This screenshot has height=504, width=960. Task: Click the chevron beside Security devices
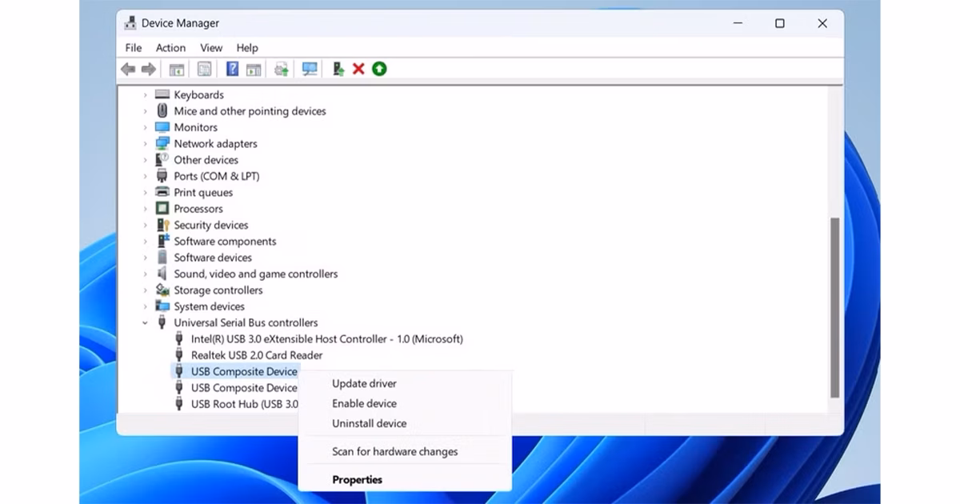click(x=145, y=226)
